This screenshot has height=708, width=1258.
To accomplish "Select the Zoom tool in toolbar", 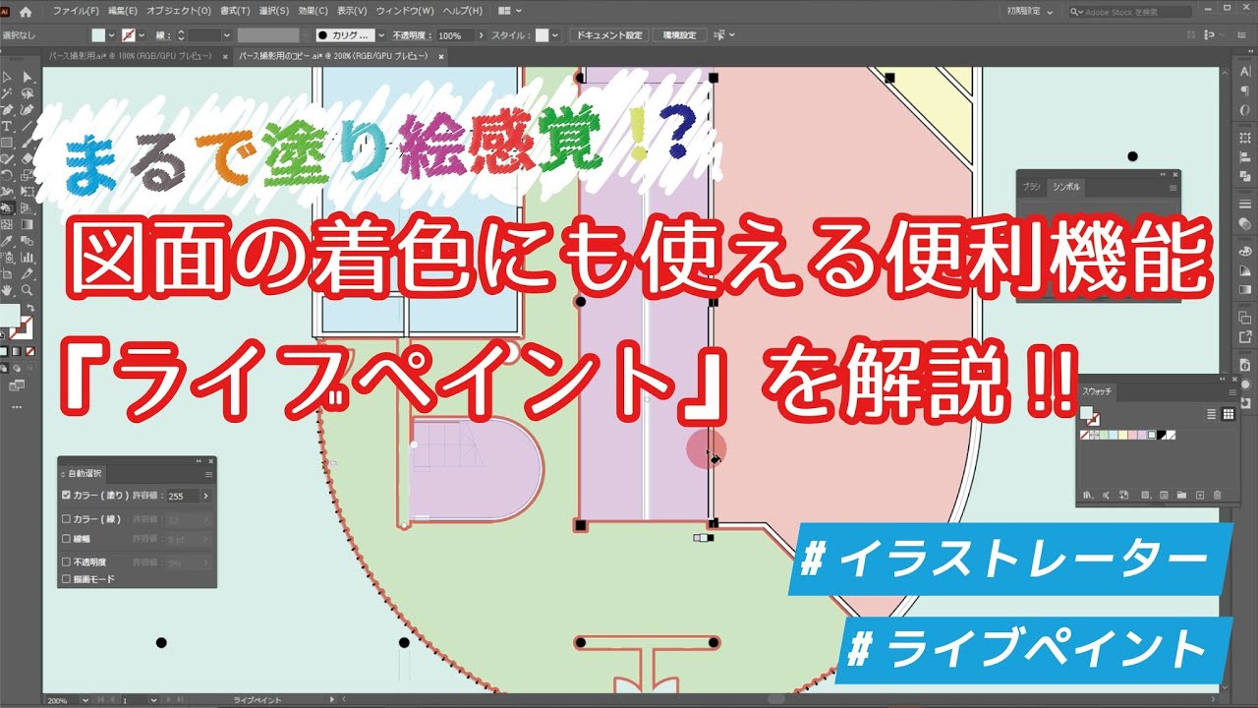I will 28,291.
